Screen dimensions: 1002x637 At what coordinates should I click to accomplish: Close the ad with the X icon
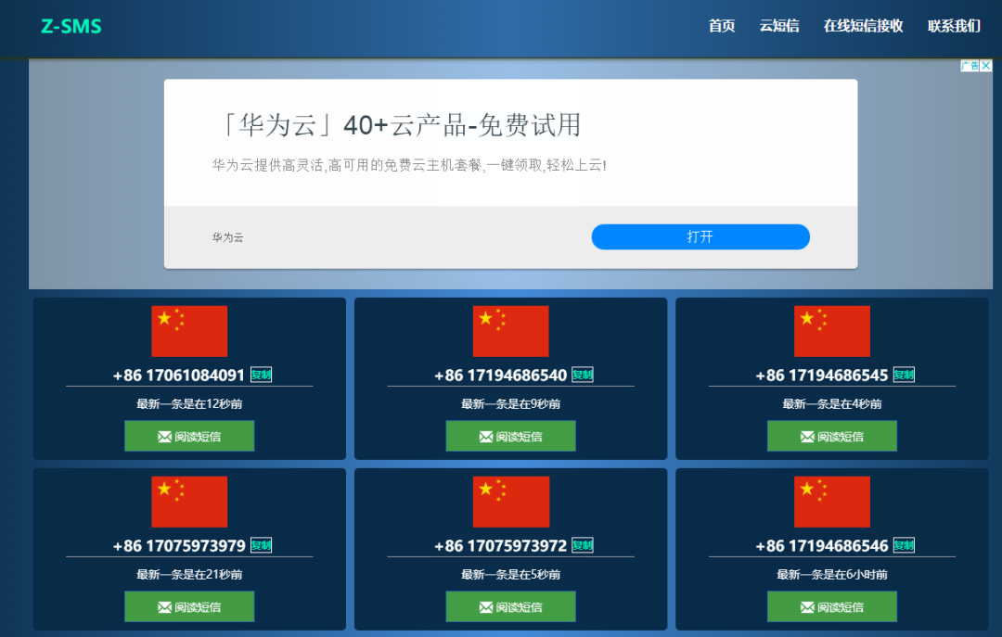986,66
